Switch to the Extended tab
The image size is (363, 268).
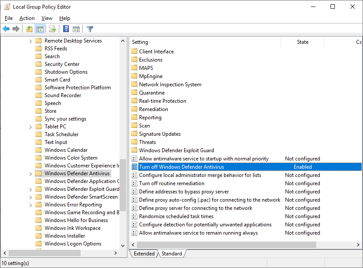(x=144, y=253)
